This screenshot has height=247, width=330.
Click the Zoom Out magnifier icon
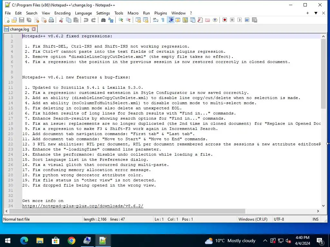pyautogui.click(x=128, y=20)
